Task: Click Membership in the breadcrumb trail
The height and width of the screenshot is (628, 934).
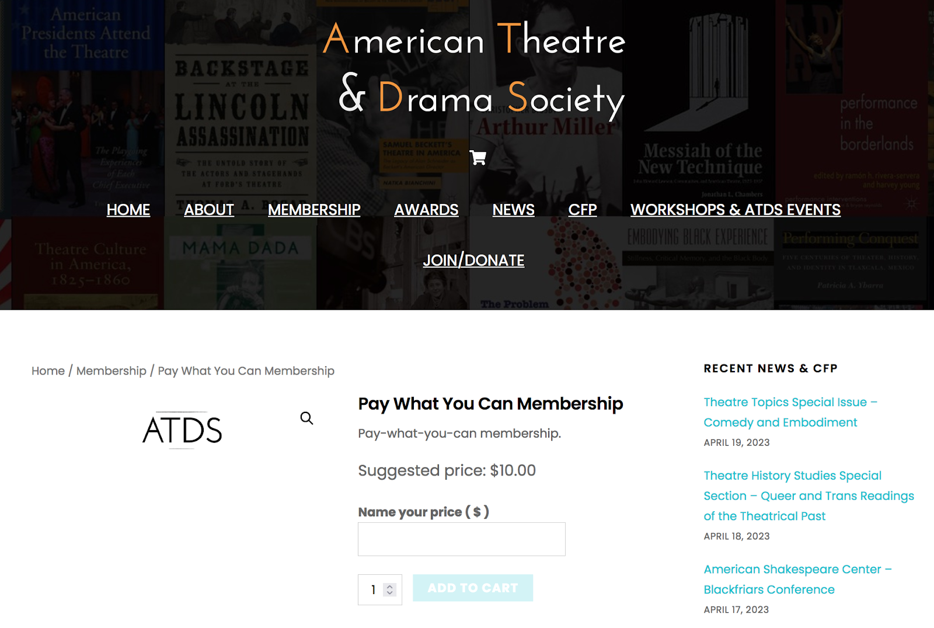Action: click(111, 370)
